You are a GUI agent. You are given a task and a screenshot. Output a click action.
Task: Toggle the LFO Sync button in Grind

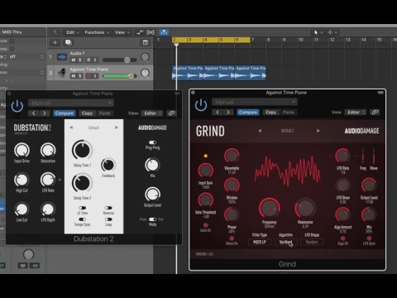click(369, 238)
